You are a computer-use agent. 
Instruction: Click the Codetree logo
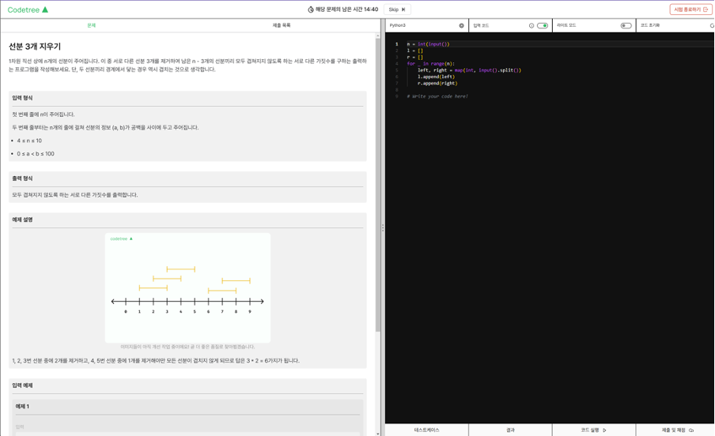[28, 9]
